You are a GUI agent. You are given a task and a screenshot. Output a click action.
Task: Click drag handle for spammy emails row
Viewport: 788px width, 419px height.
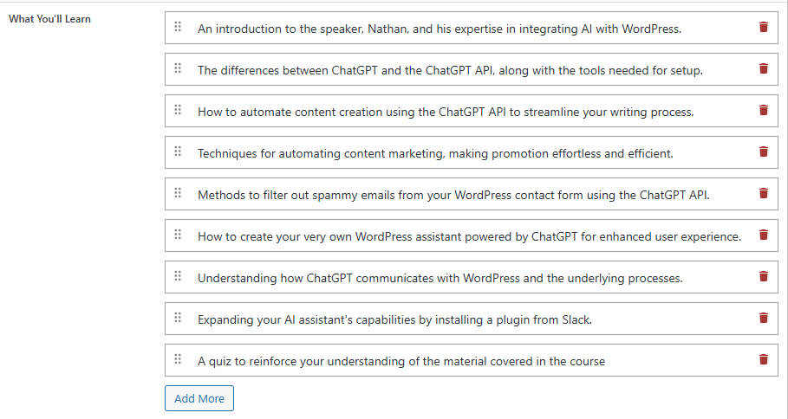[178, 193]
